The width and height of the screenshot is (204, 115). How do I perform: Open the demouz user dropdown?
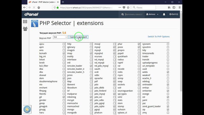click(152, 14)
